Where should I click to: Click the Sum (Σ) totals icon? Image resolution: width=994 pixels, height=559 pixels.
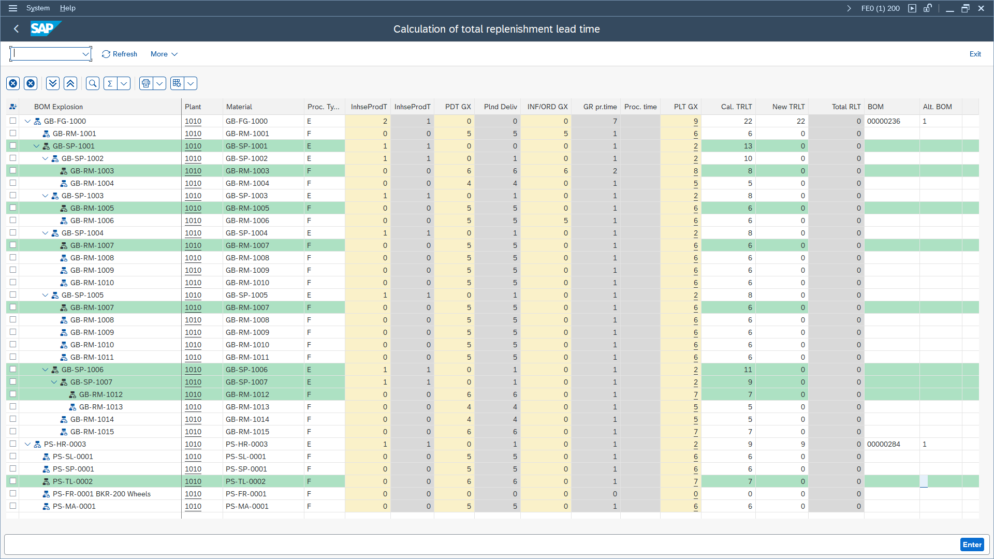110,83
